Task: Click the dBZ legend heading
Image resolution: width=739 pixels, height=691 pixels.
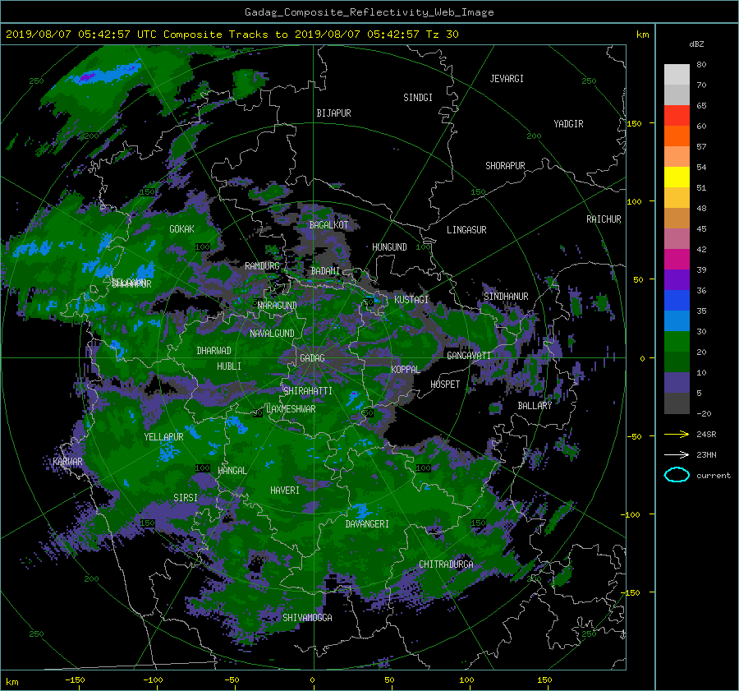Action: pos(696,44)
